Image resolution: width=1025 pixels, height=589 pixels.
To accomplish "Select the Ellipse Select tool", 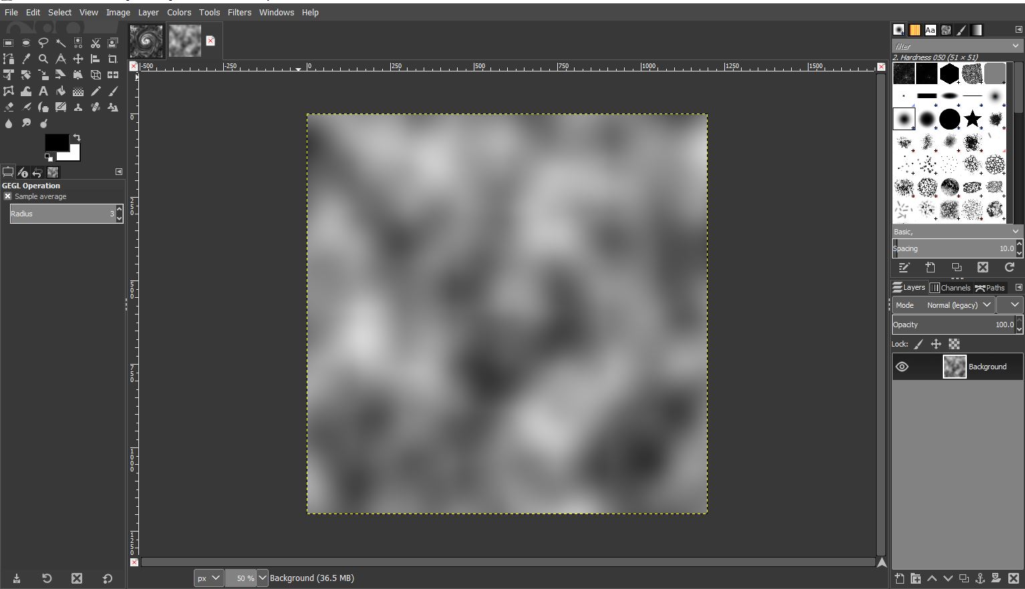I will coord(26,43).
